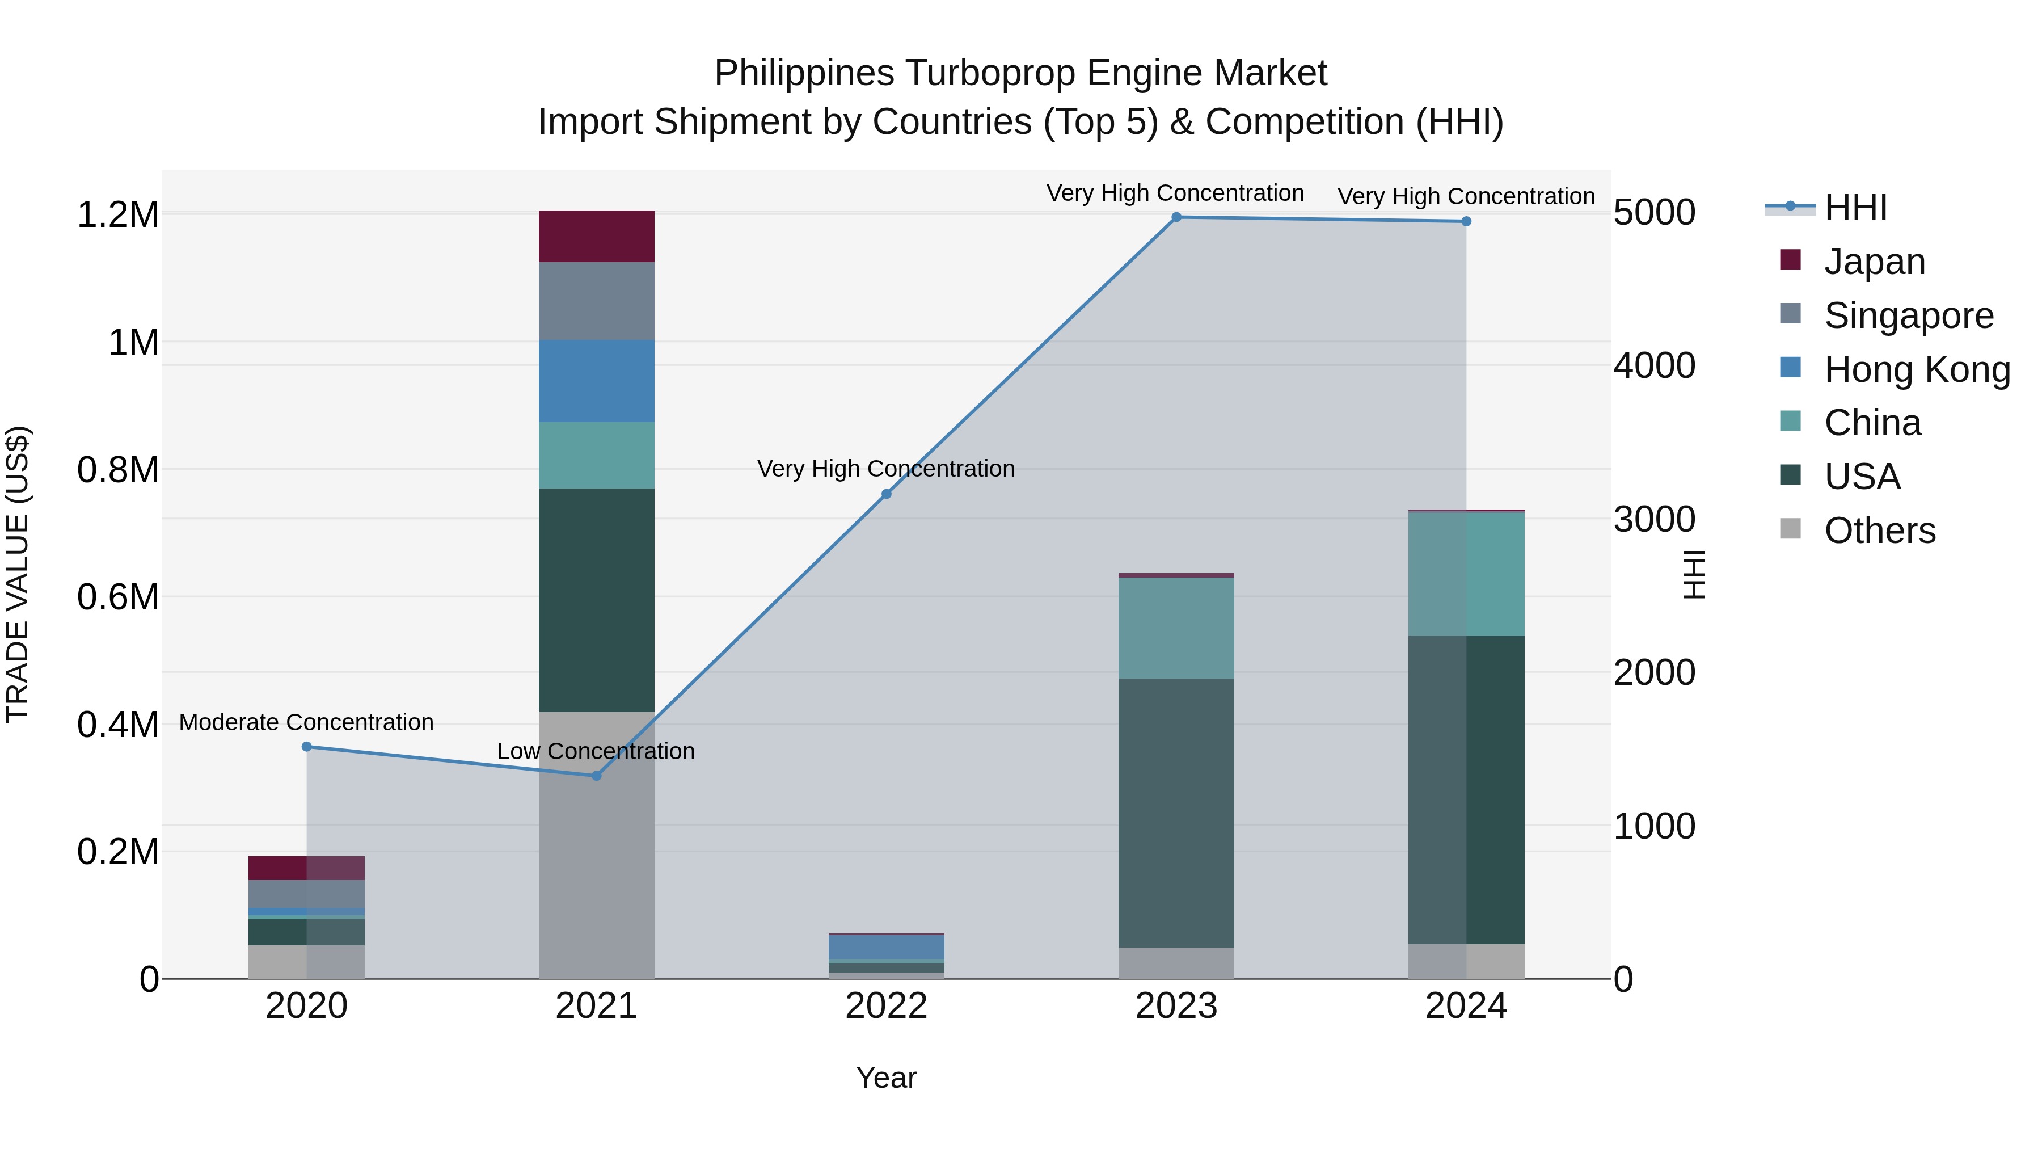
Task: Click the 5000 HHI axis tick
Action: (x=1655, y=213)
